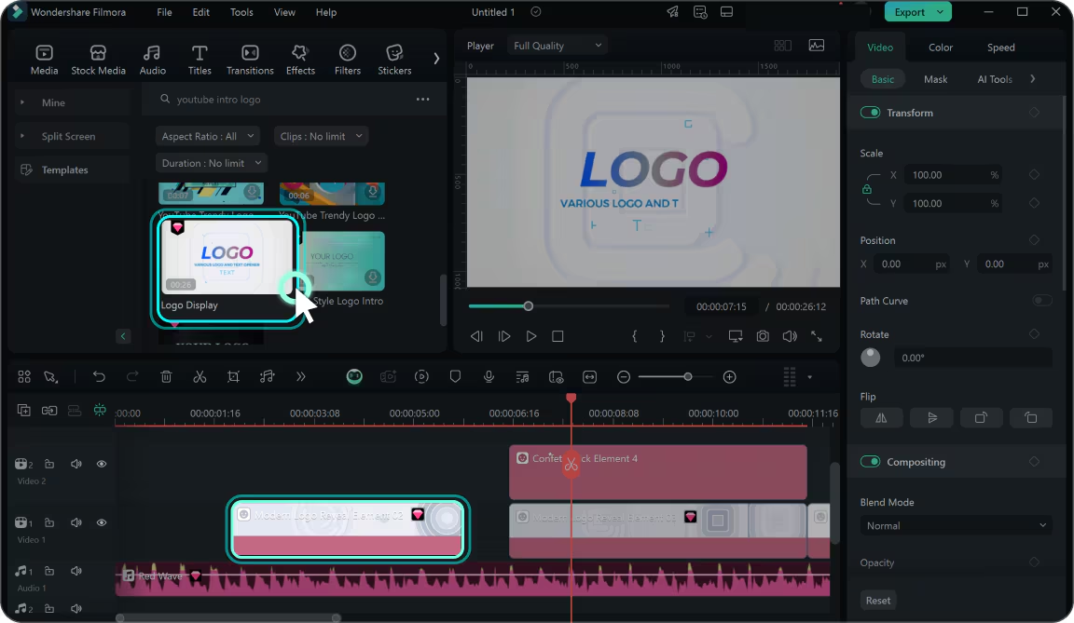The width and height of the screenshot is (1074, 623).
Task: Open the Tools menu
Action: (x=241, y=12)
